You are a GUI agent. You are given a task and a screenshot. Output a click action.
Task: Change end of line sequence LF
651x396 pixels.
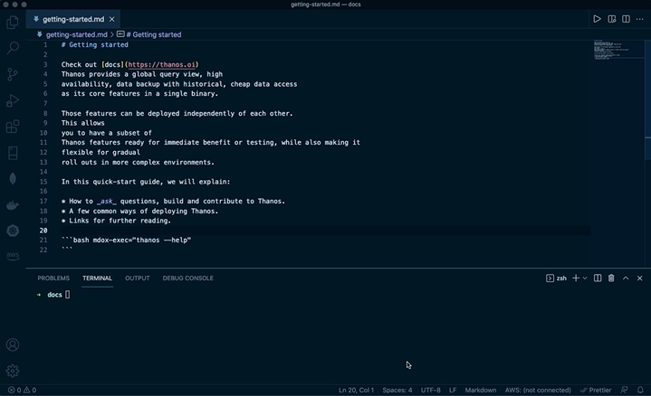click(x=453, y=390)
